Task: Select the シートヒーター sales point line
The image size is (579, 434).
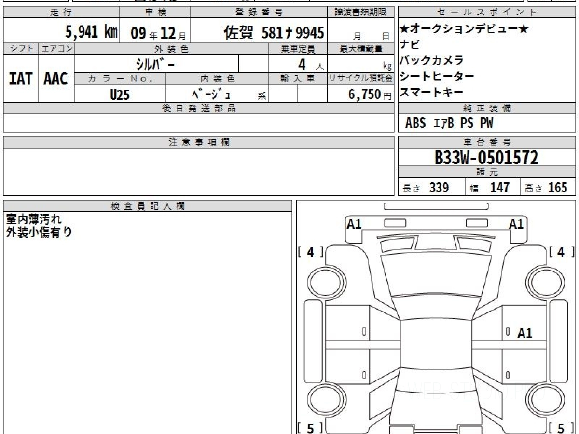Action: click(437, 76)
